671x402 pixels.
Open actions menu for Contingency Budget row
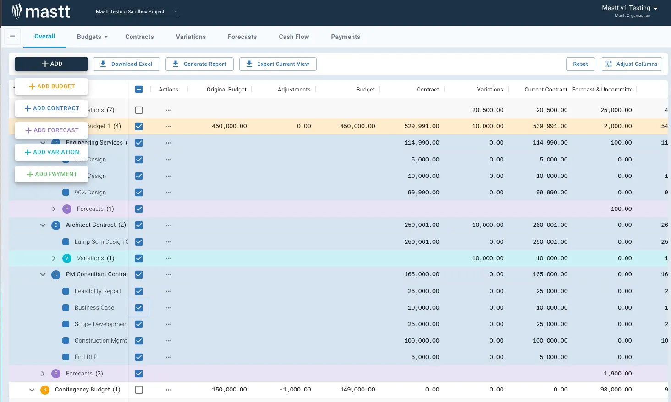click(169, 390)
